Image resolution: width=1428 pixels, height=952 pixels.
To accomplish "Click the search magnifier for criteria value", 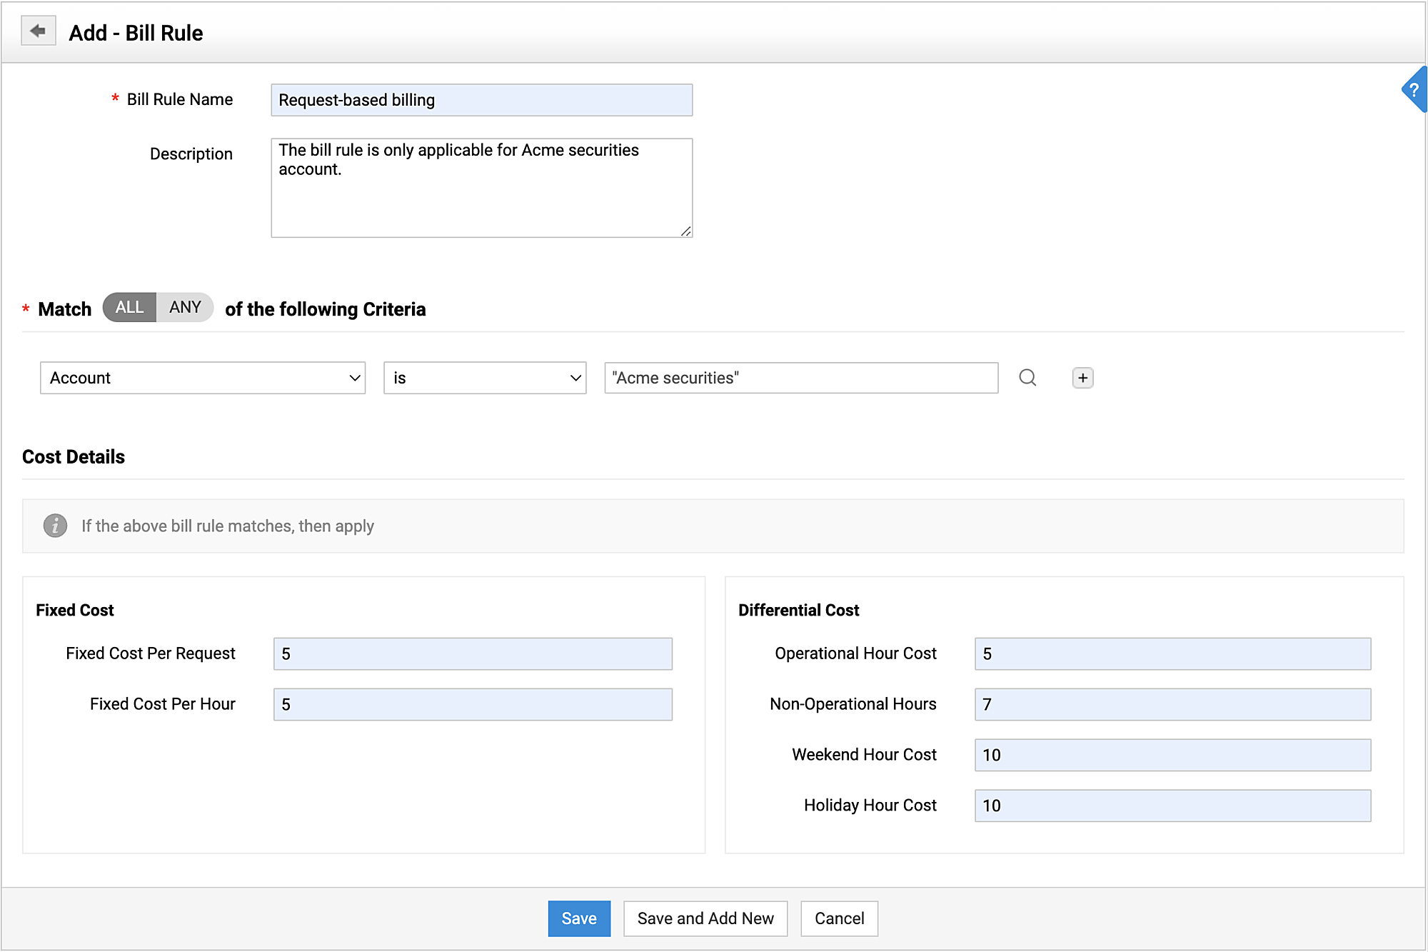I will click(1027, 378).
